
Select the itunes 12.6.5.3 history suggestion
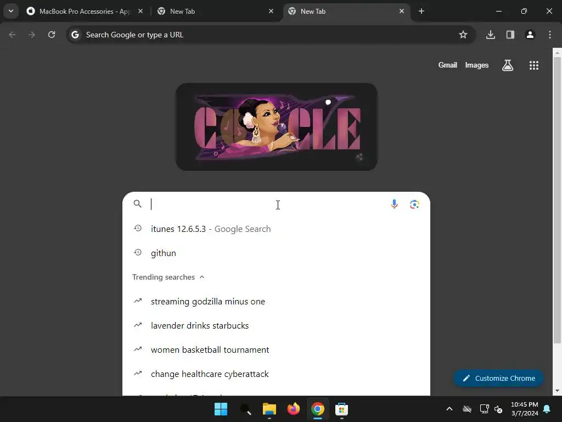pos(277,229)
